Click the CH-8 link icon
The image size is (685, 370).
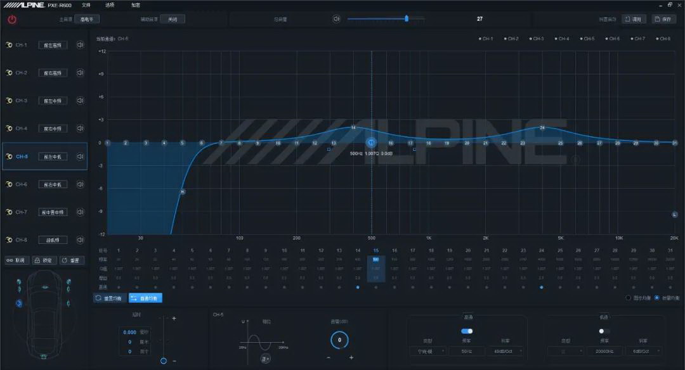pos(9,240)
